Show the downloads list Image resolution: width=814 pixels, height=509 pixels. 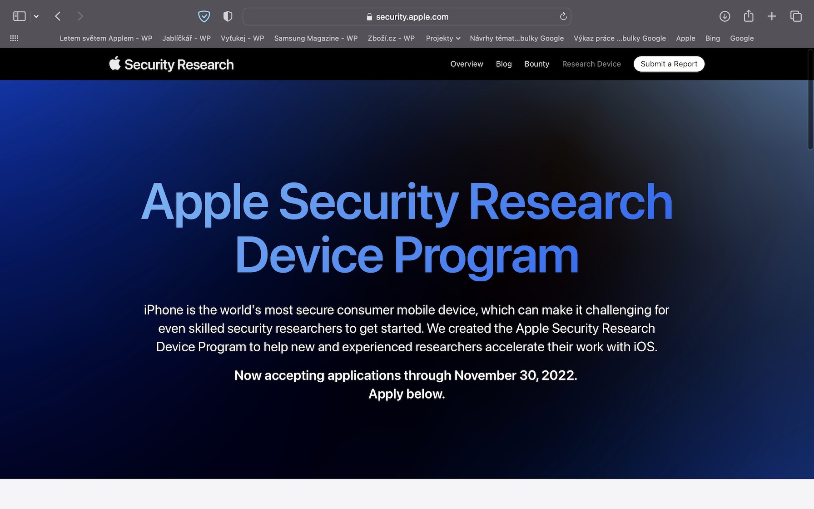[x=725, y=16]
